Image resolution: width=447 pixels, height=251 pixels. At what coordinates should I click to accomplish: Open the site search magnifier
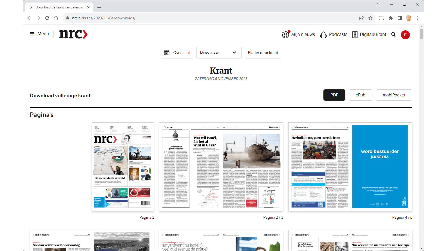(394, 35)
